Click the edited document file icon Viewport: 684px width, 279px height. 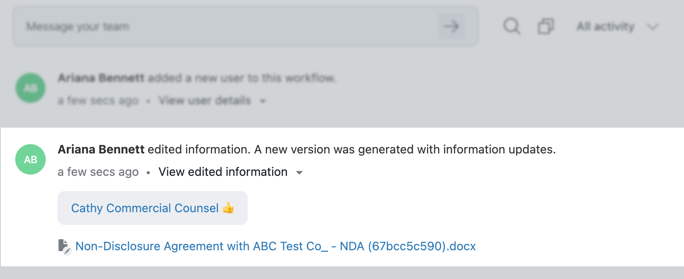pyautogui.click(x=64, y=246)
